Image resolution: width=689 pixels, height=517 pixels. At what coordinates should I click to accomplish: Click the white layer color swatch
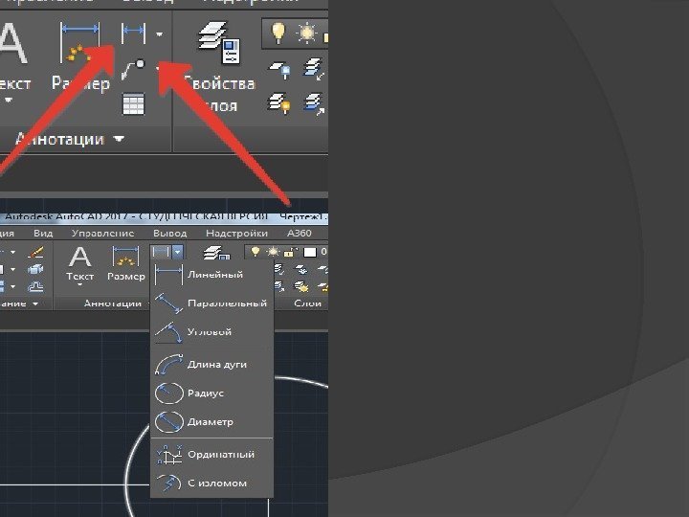pos(310,252)
